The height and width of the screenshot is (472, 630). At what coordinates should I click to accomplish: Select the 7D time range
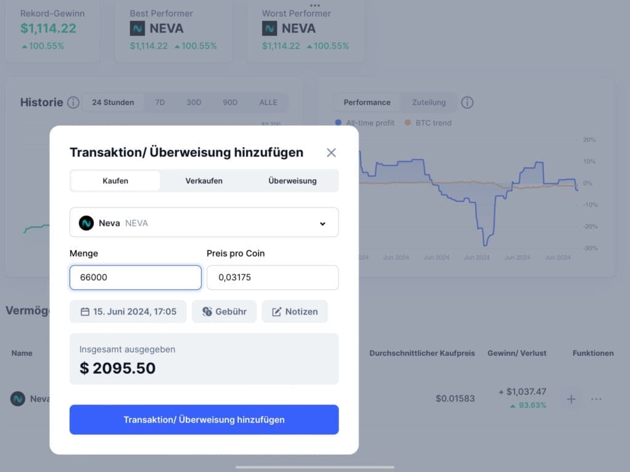click(159, 103)
